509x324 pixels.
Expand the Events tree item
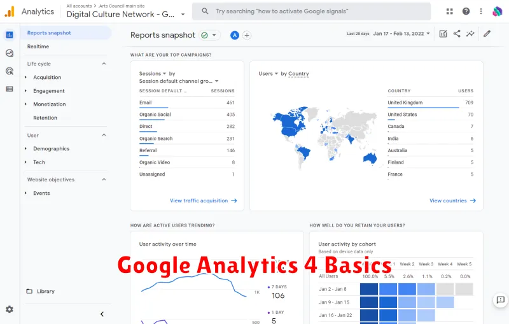click(x=25, y=193)
